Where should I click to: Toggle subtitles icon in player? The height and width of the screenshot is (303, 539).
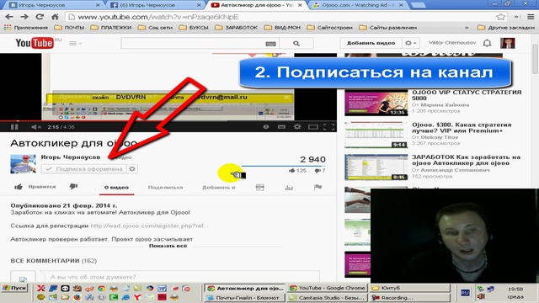point(281,127)
